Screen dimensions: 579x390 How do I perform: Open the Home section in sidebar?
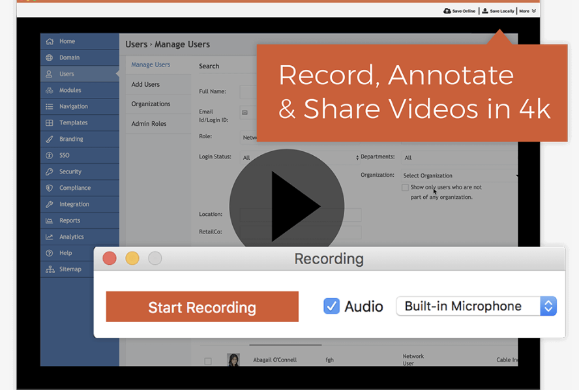click(68, 40)
